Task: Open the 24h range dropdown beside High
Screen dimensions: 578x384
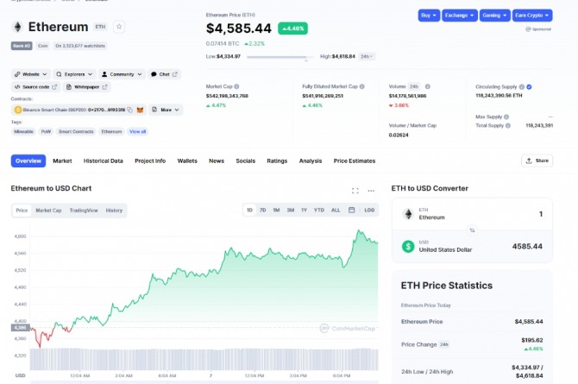Action: pyautogui.click(x=367, y=56)
